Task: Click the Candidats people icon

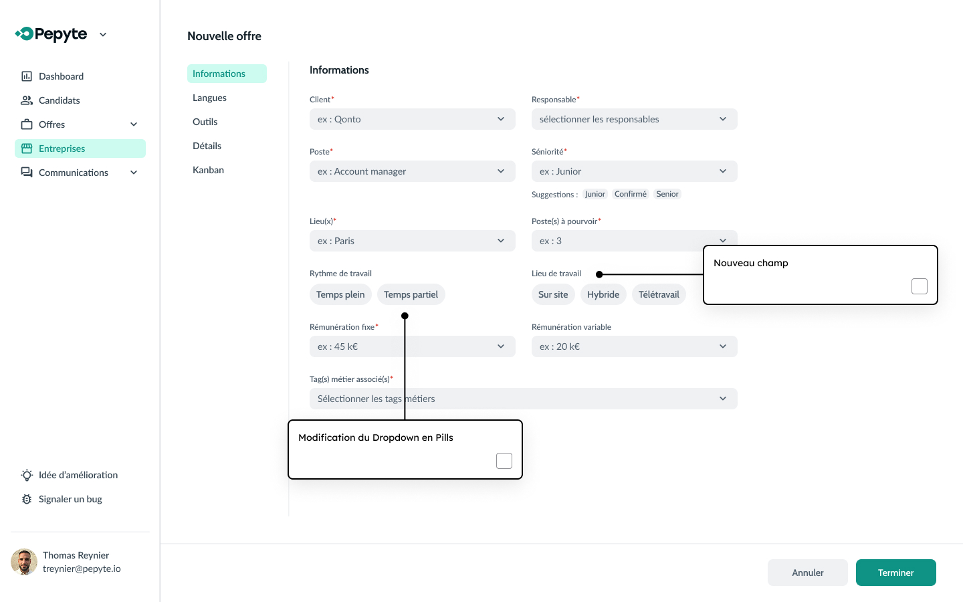Action: (27, 100)
